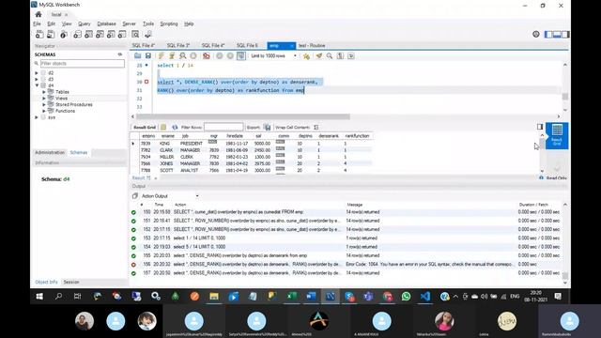Expand the d2 schema
This screenshot has width=601, height=338.
coord(37,73)
